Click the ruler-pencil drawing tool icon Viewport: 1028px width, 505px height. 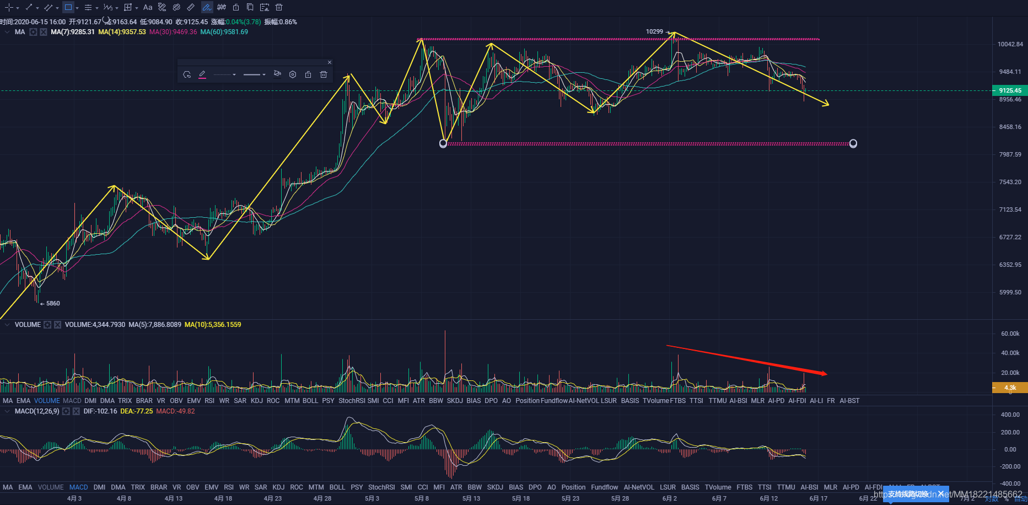tap(162, 7)
